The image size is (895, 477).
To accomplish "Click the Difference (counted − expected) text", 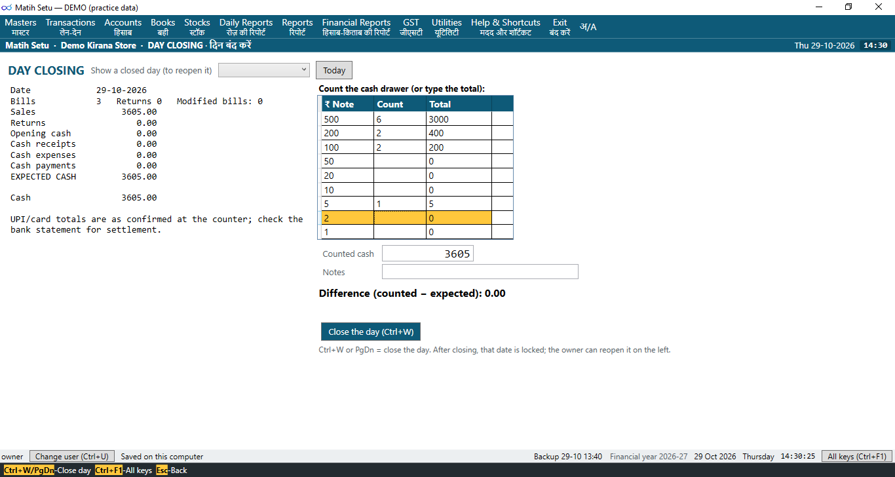I will [412, 294].
